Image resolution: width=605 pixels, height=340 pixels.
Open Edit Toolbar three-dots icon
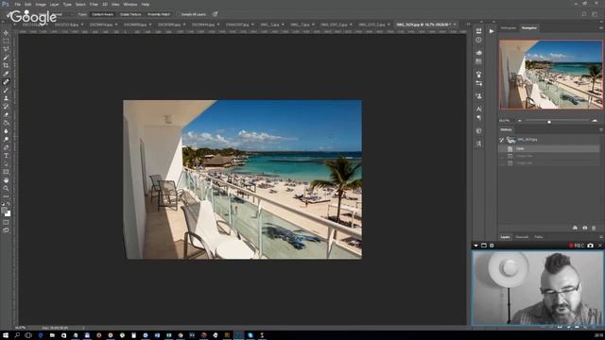point(6,196)
